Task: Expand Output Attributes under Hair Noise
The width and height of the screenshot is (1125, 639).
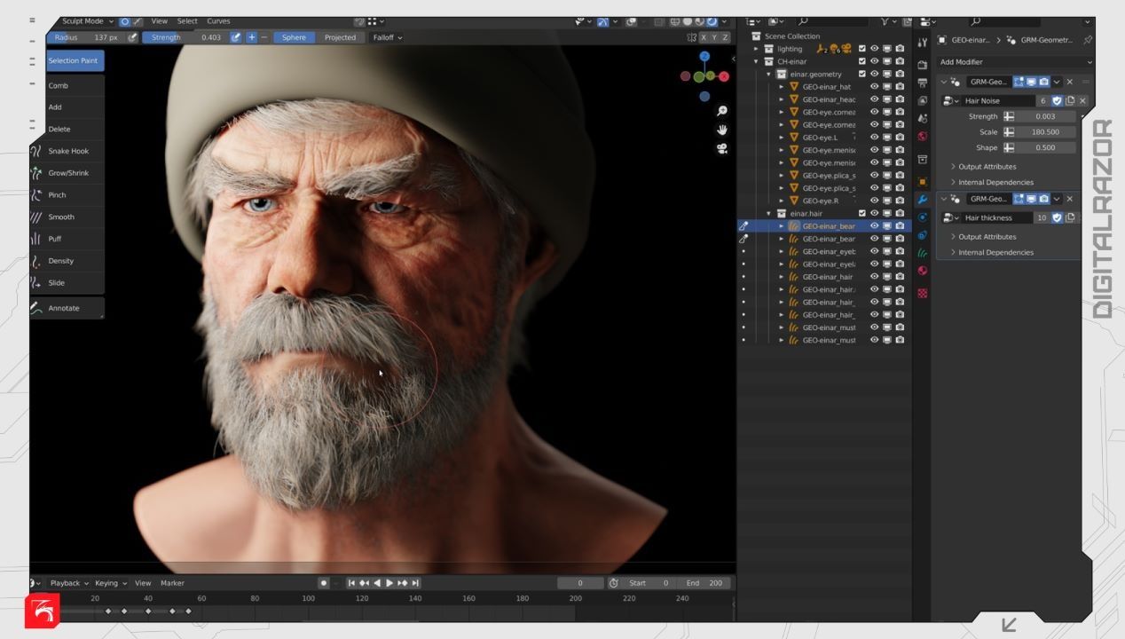Action: click(987, 167)
